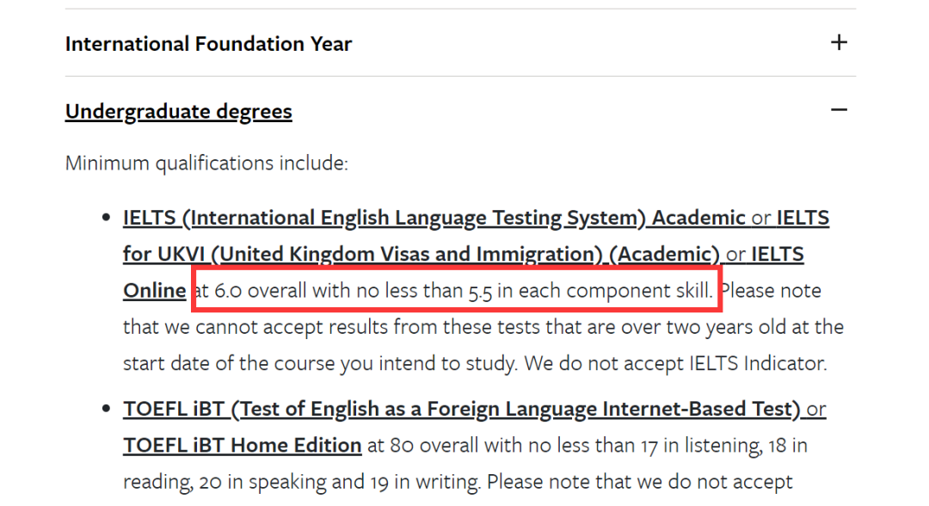Toggle the Undergraduate degrees section heading

178,111
